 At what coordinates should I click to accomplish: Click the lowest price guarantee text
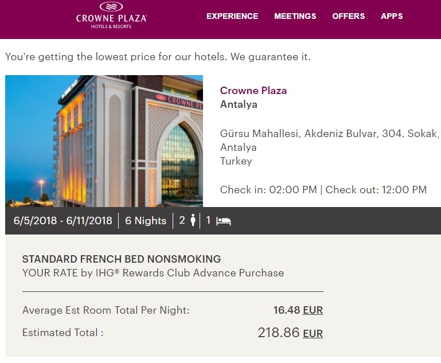click(x=158, y=57)
